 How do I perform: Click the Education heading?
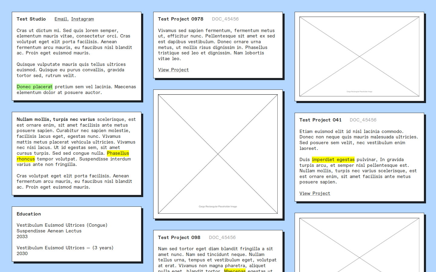click(29, 214)
